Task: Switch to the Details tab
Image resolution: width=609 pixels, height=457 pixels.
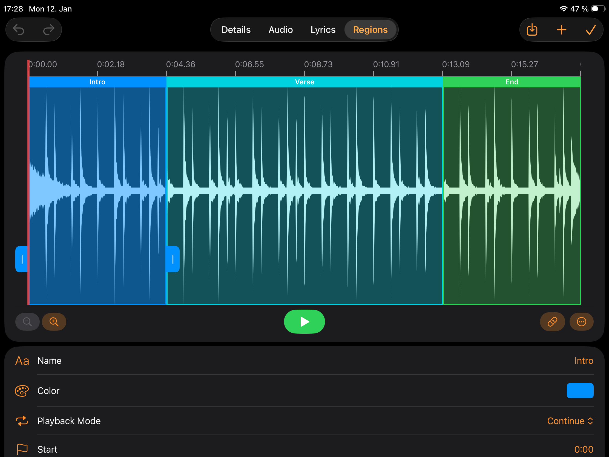Action: click(236, 30)
